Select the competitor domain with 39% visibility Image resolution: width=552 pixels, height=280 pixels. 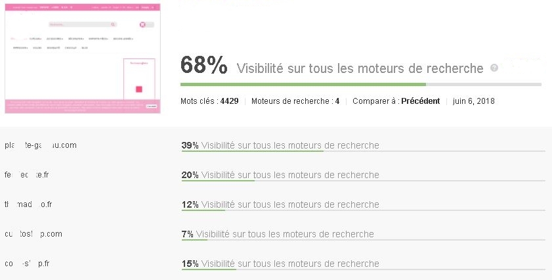tap(41, 145)
